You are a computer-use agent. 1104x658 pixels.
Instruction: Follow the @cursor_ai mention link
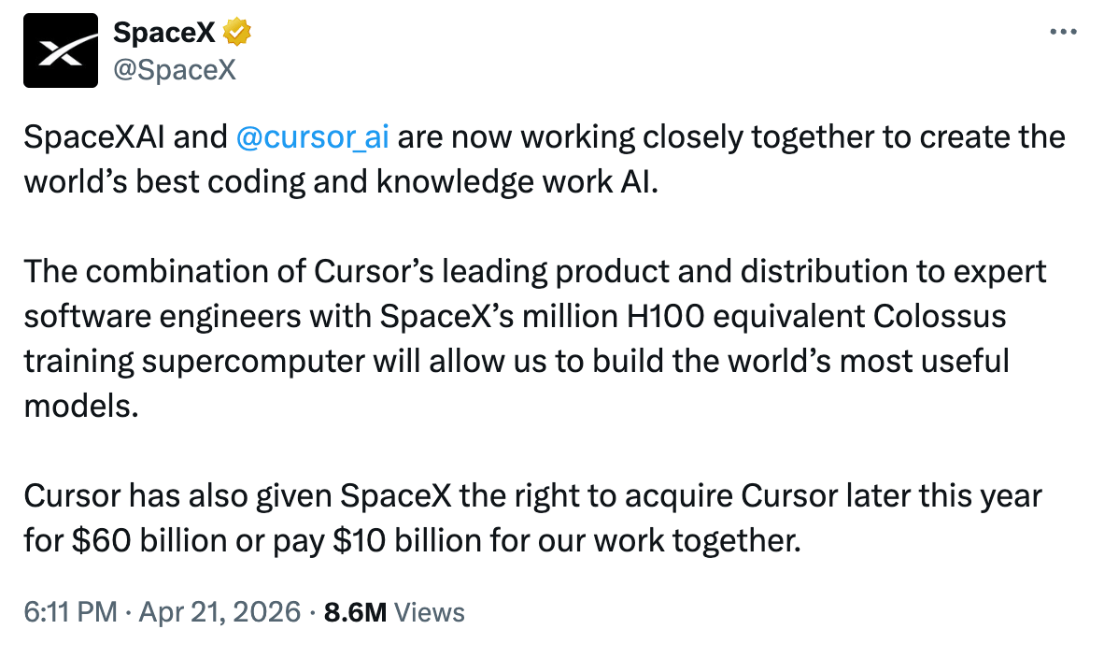(313, 136)
